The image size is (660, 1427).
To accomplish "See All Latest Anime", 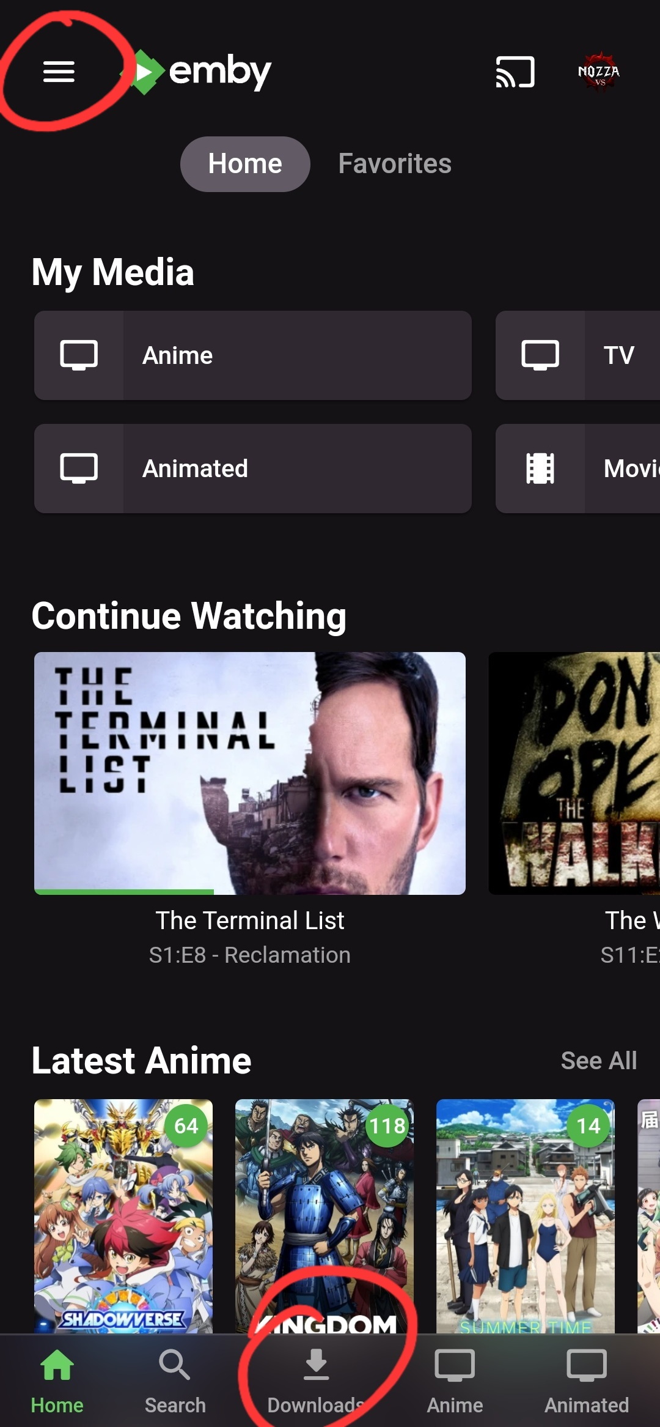I will (598, 1061).
